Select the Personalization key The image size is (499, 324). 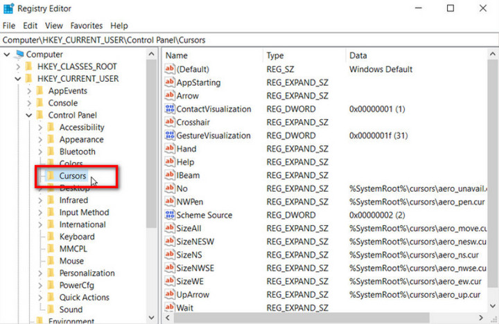click(x=87, y=273)
